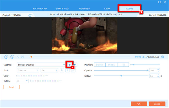Set subtitle position to Top
Image resolution: width=169 pixels, height=108 pixels.
coord(123,65)
